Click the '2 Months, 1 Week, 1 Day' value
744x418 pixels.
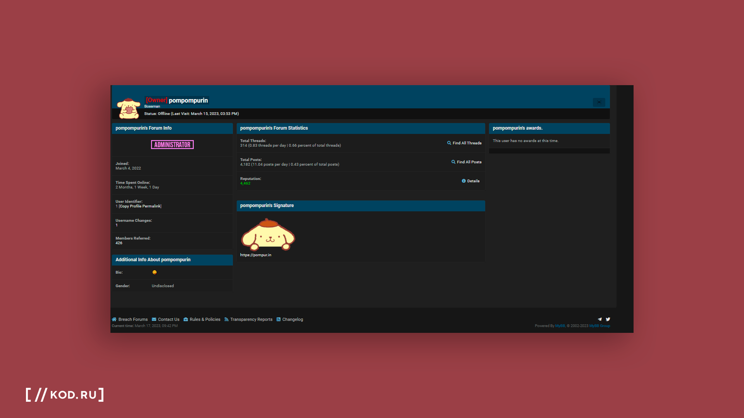(137, 187)
